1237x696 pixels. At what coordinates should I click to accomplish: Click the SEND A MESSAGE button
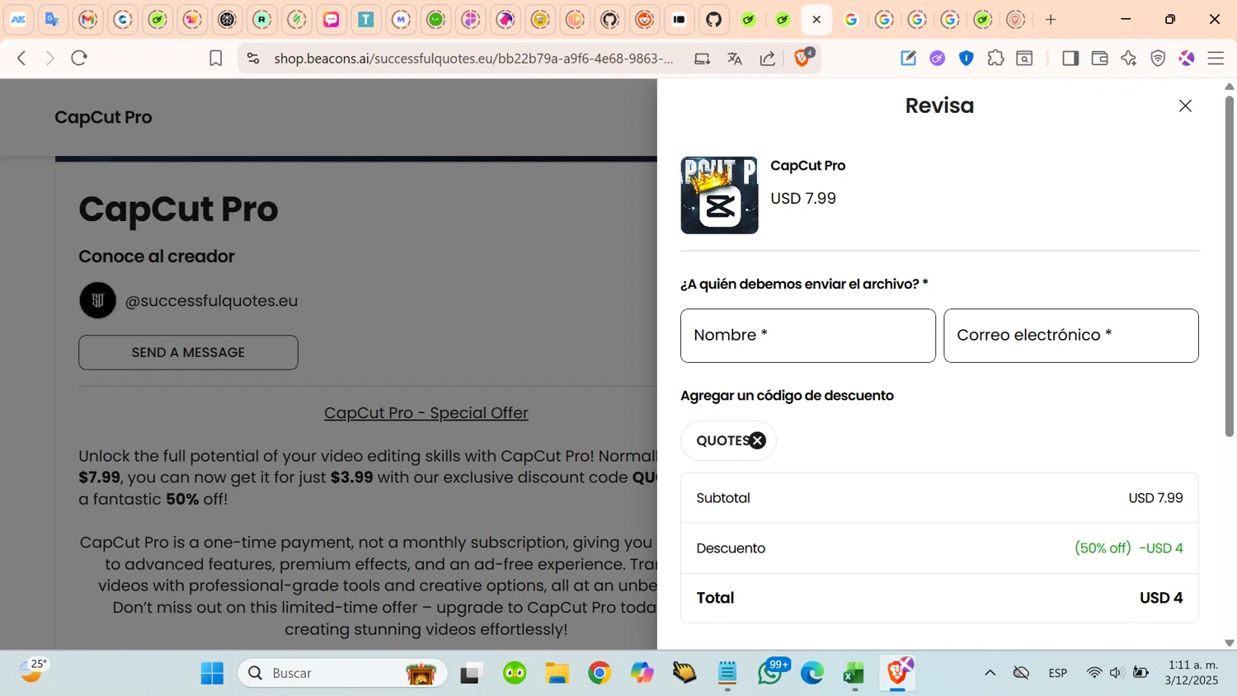click(x=188, y=352)
